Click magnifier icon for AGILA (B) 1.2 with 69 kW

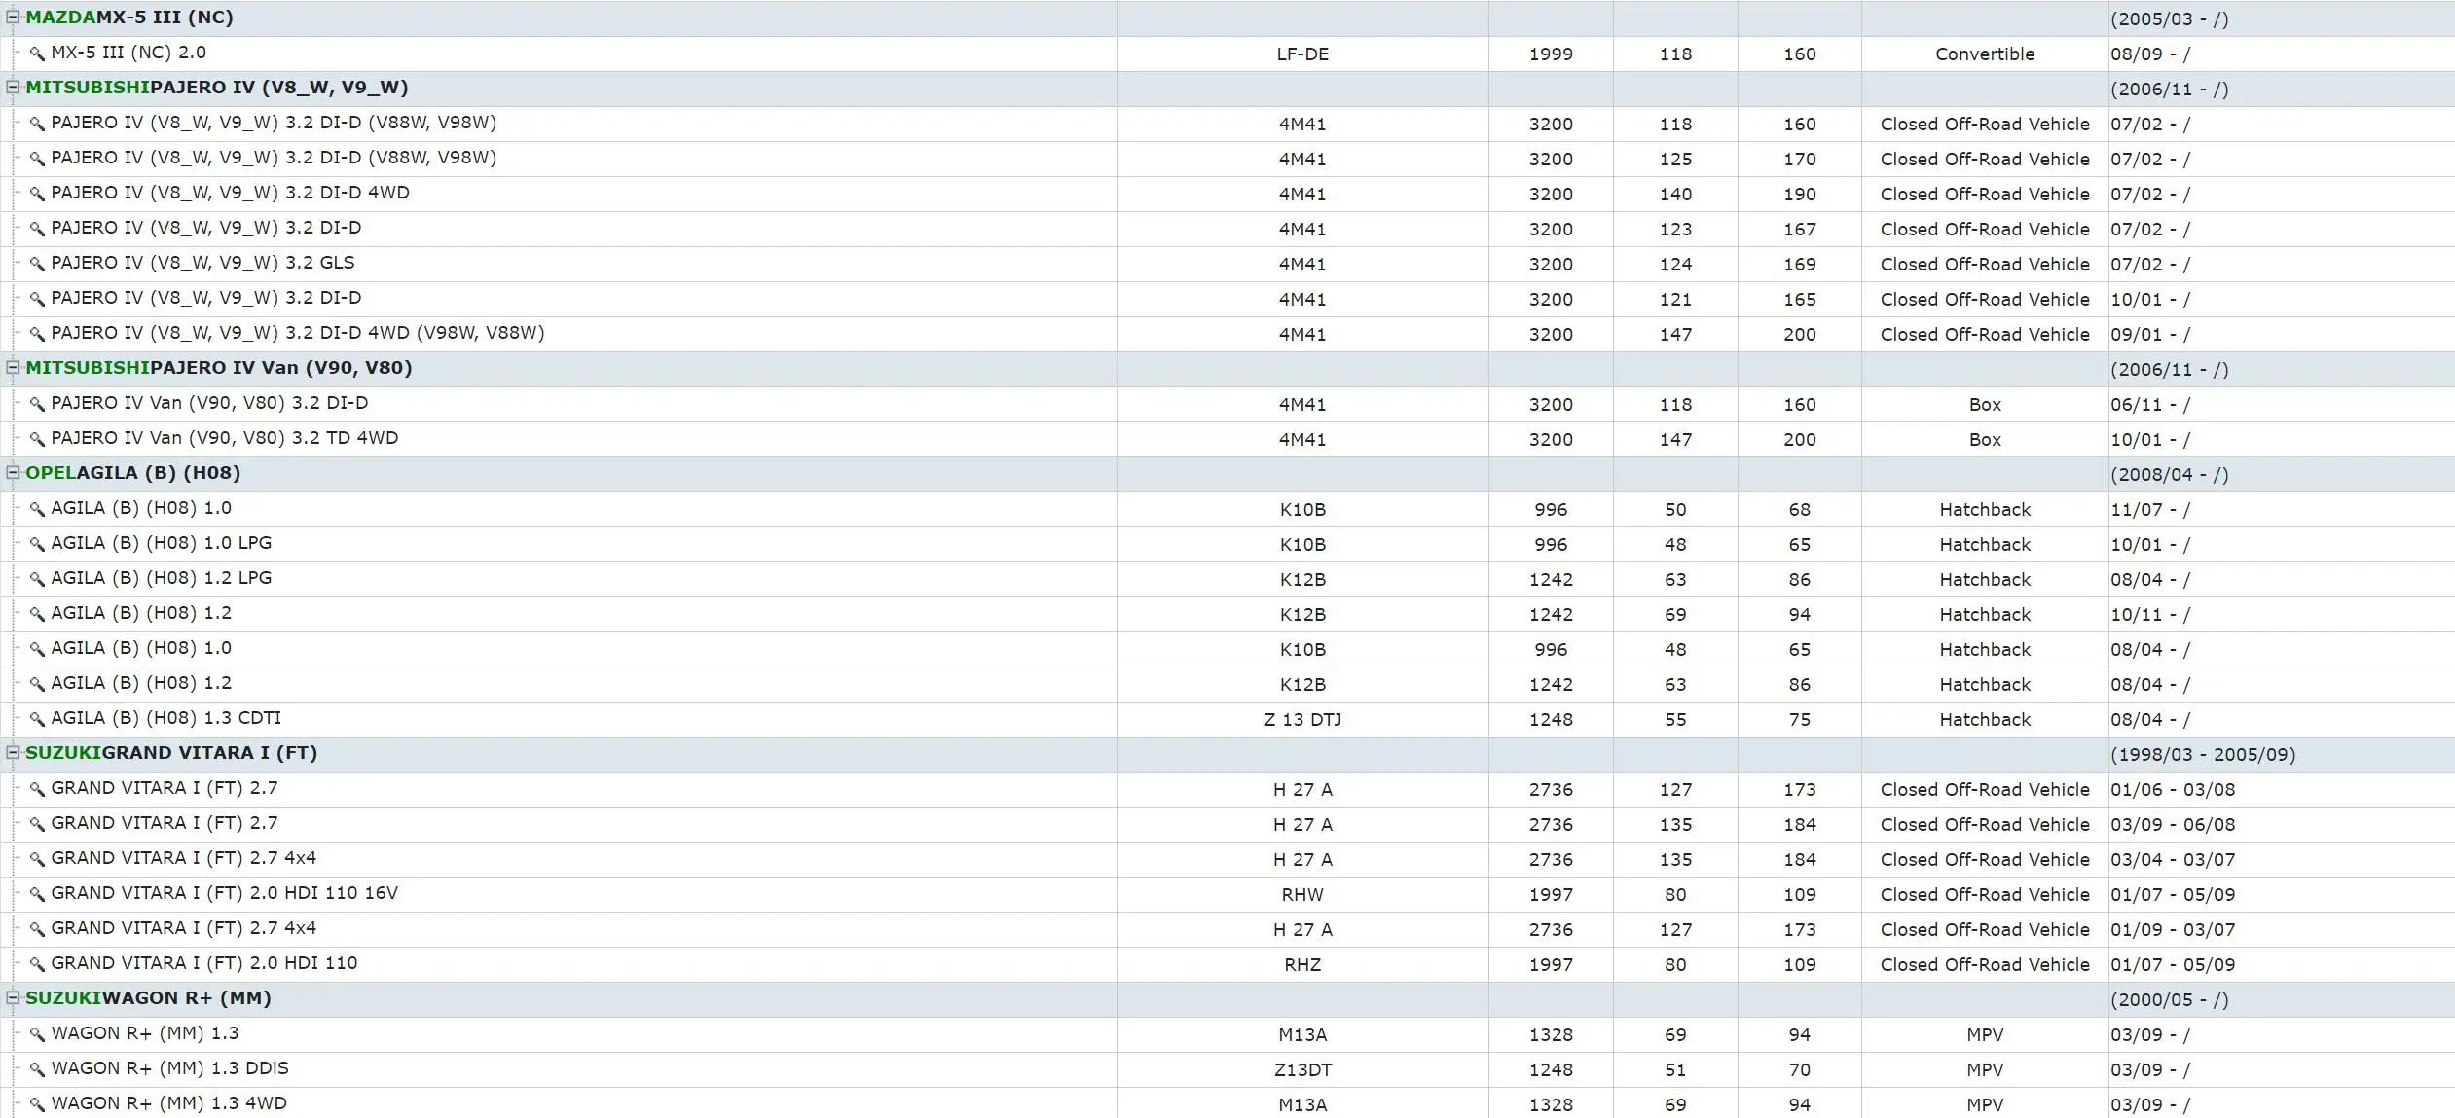[37, 614]
